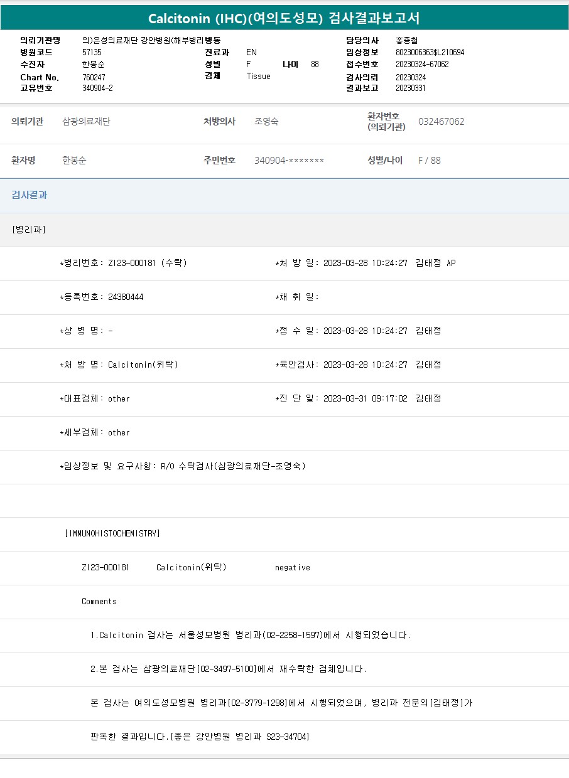The image size is (569, 778).
Task: Select the 병리번호 ZI23-000181 line
Action: pyautogui.click(x=123, y=263)
